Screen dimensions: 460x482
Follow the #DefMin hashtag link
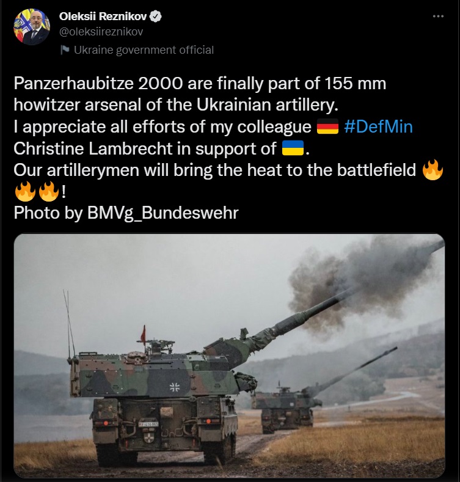(378, 126)
